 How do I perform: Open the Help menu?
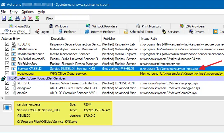pyautogui.click(x=41, y=12)
